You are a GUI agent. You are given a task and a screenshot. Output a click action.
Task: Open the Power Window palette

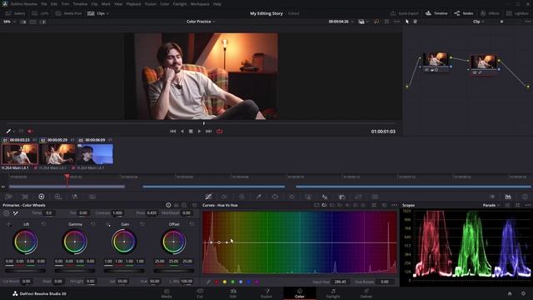pos(275,197)
